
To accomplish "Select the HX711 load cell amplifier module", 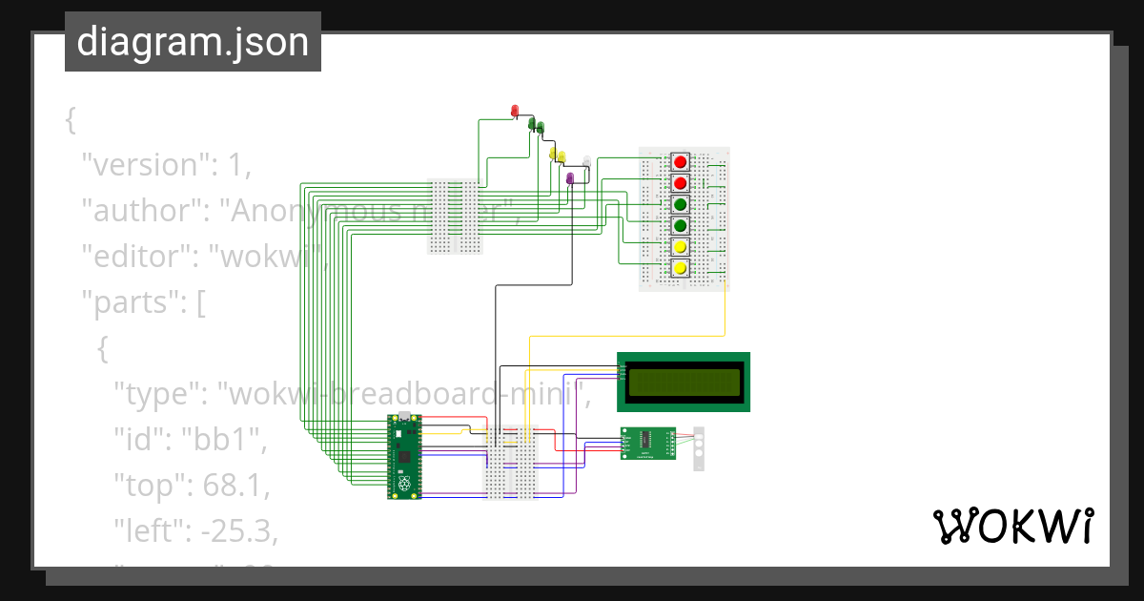I will (647, 443).
